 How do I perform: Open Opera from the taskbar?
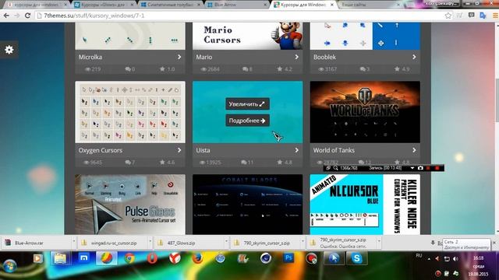(152, 259)
